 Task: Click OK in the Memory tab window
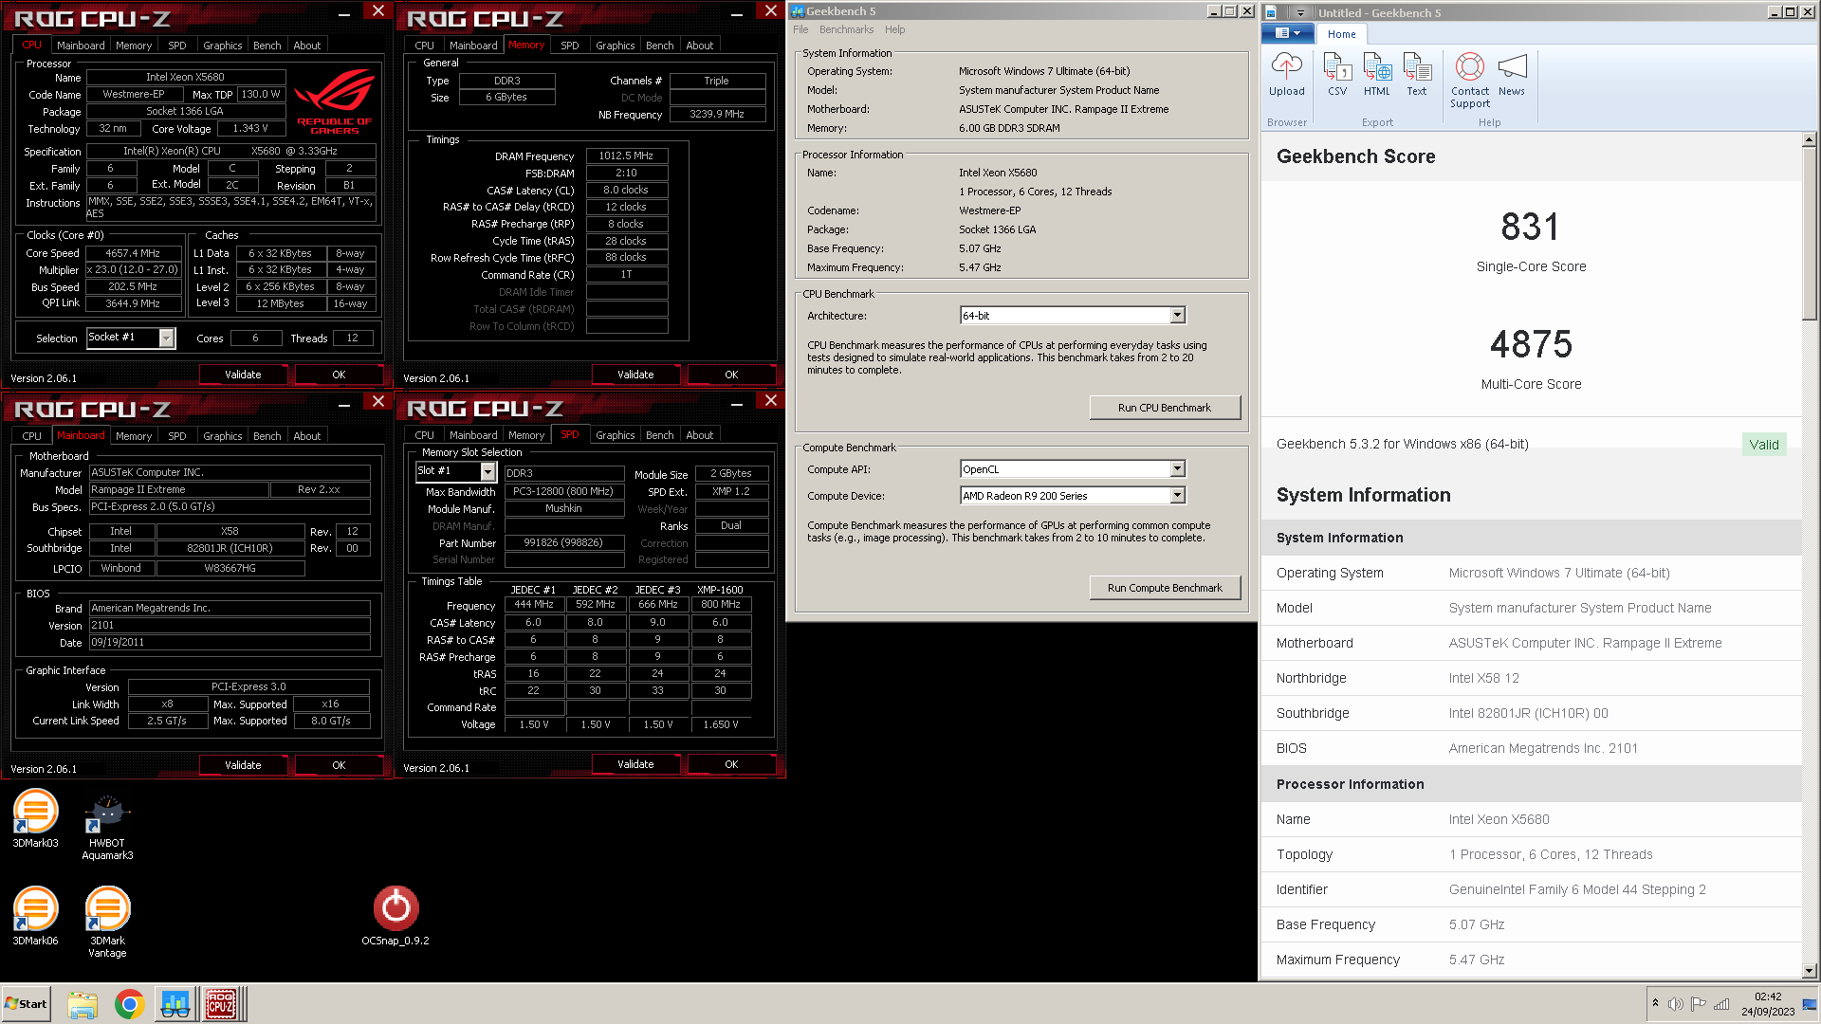[x=731, y=375]
